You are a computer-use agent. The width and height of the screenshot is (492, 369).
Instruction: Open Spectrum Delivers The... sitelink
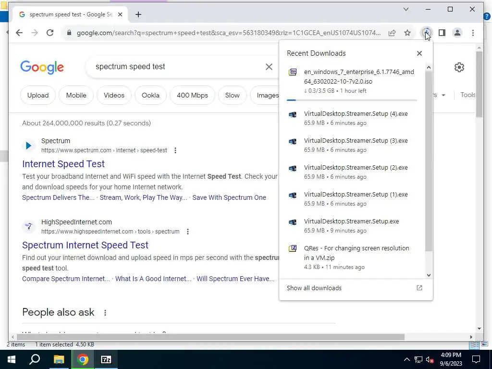click(58, 197)
